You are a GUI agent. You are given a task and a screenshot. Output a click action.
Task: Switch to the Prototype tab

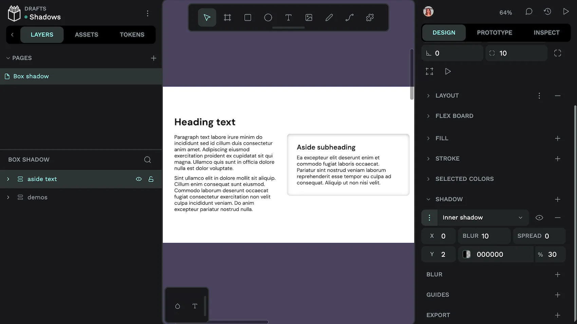pos(495,33)
